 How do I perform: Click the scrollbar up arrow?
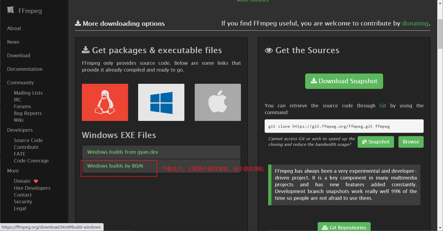(x=440, y=2)
